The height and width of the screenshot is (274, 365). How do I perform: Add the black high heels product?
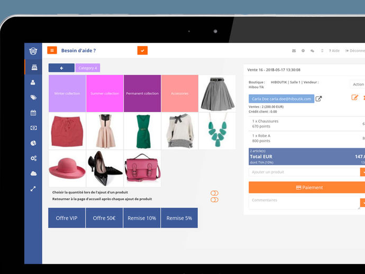coord(105,169)
